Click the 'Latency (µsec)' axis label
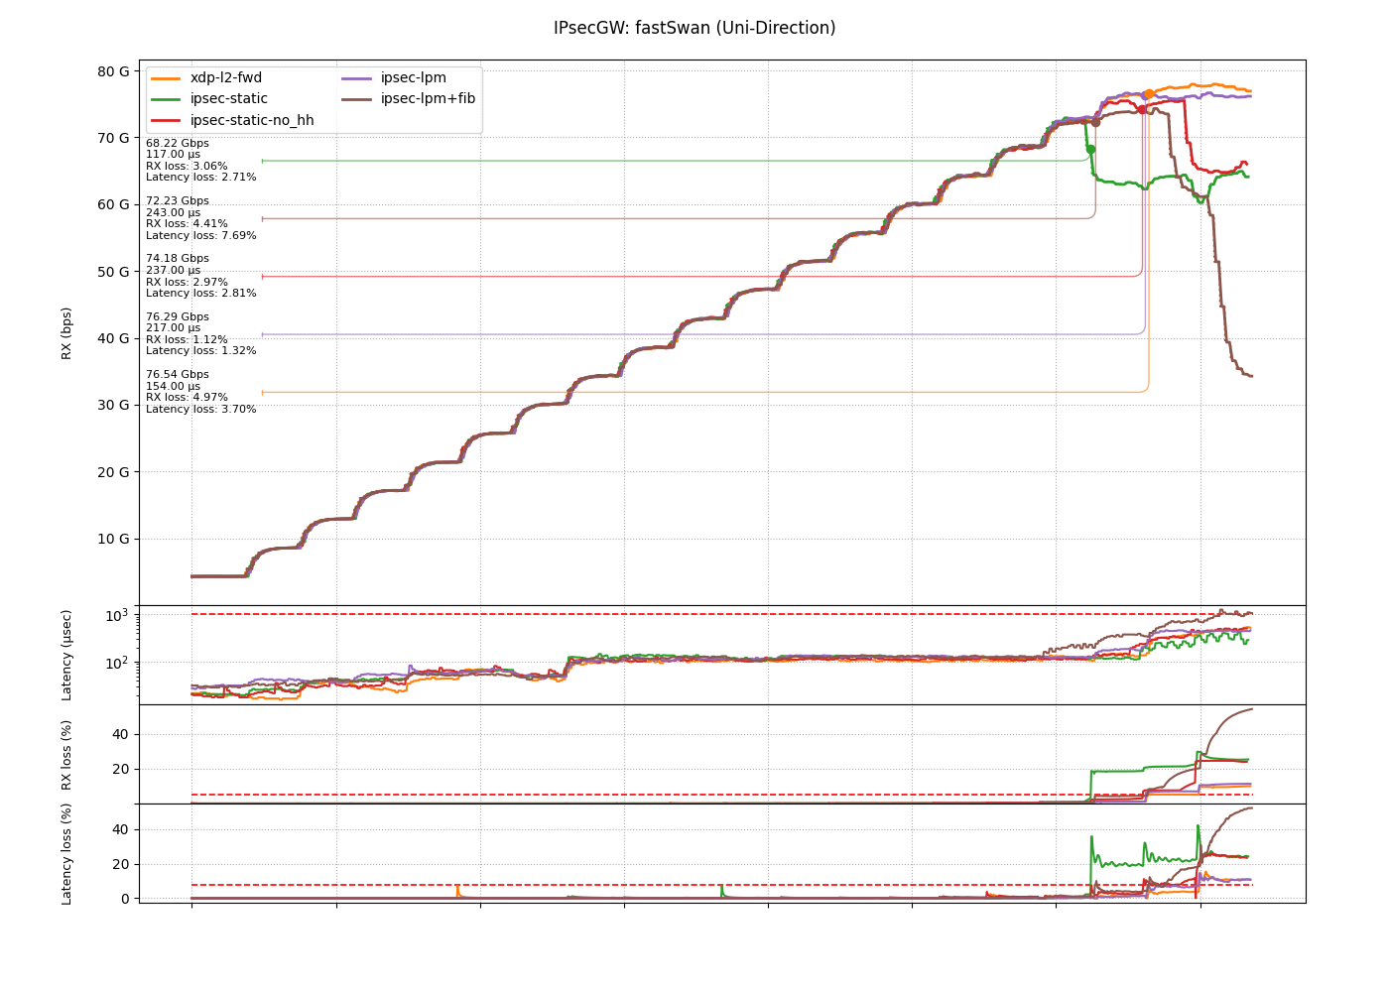 tap(66, 655)
